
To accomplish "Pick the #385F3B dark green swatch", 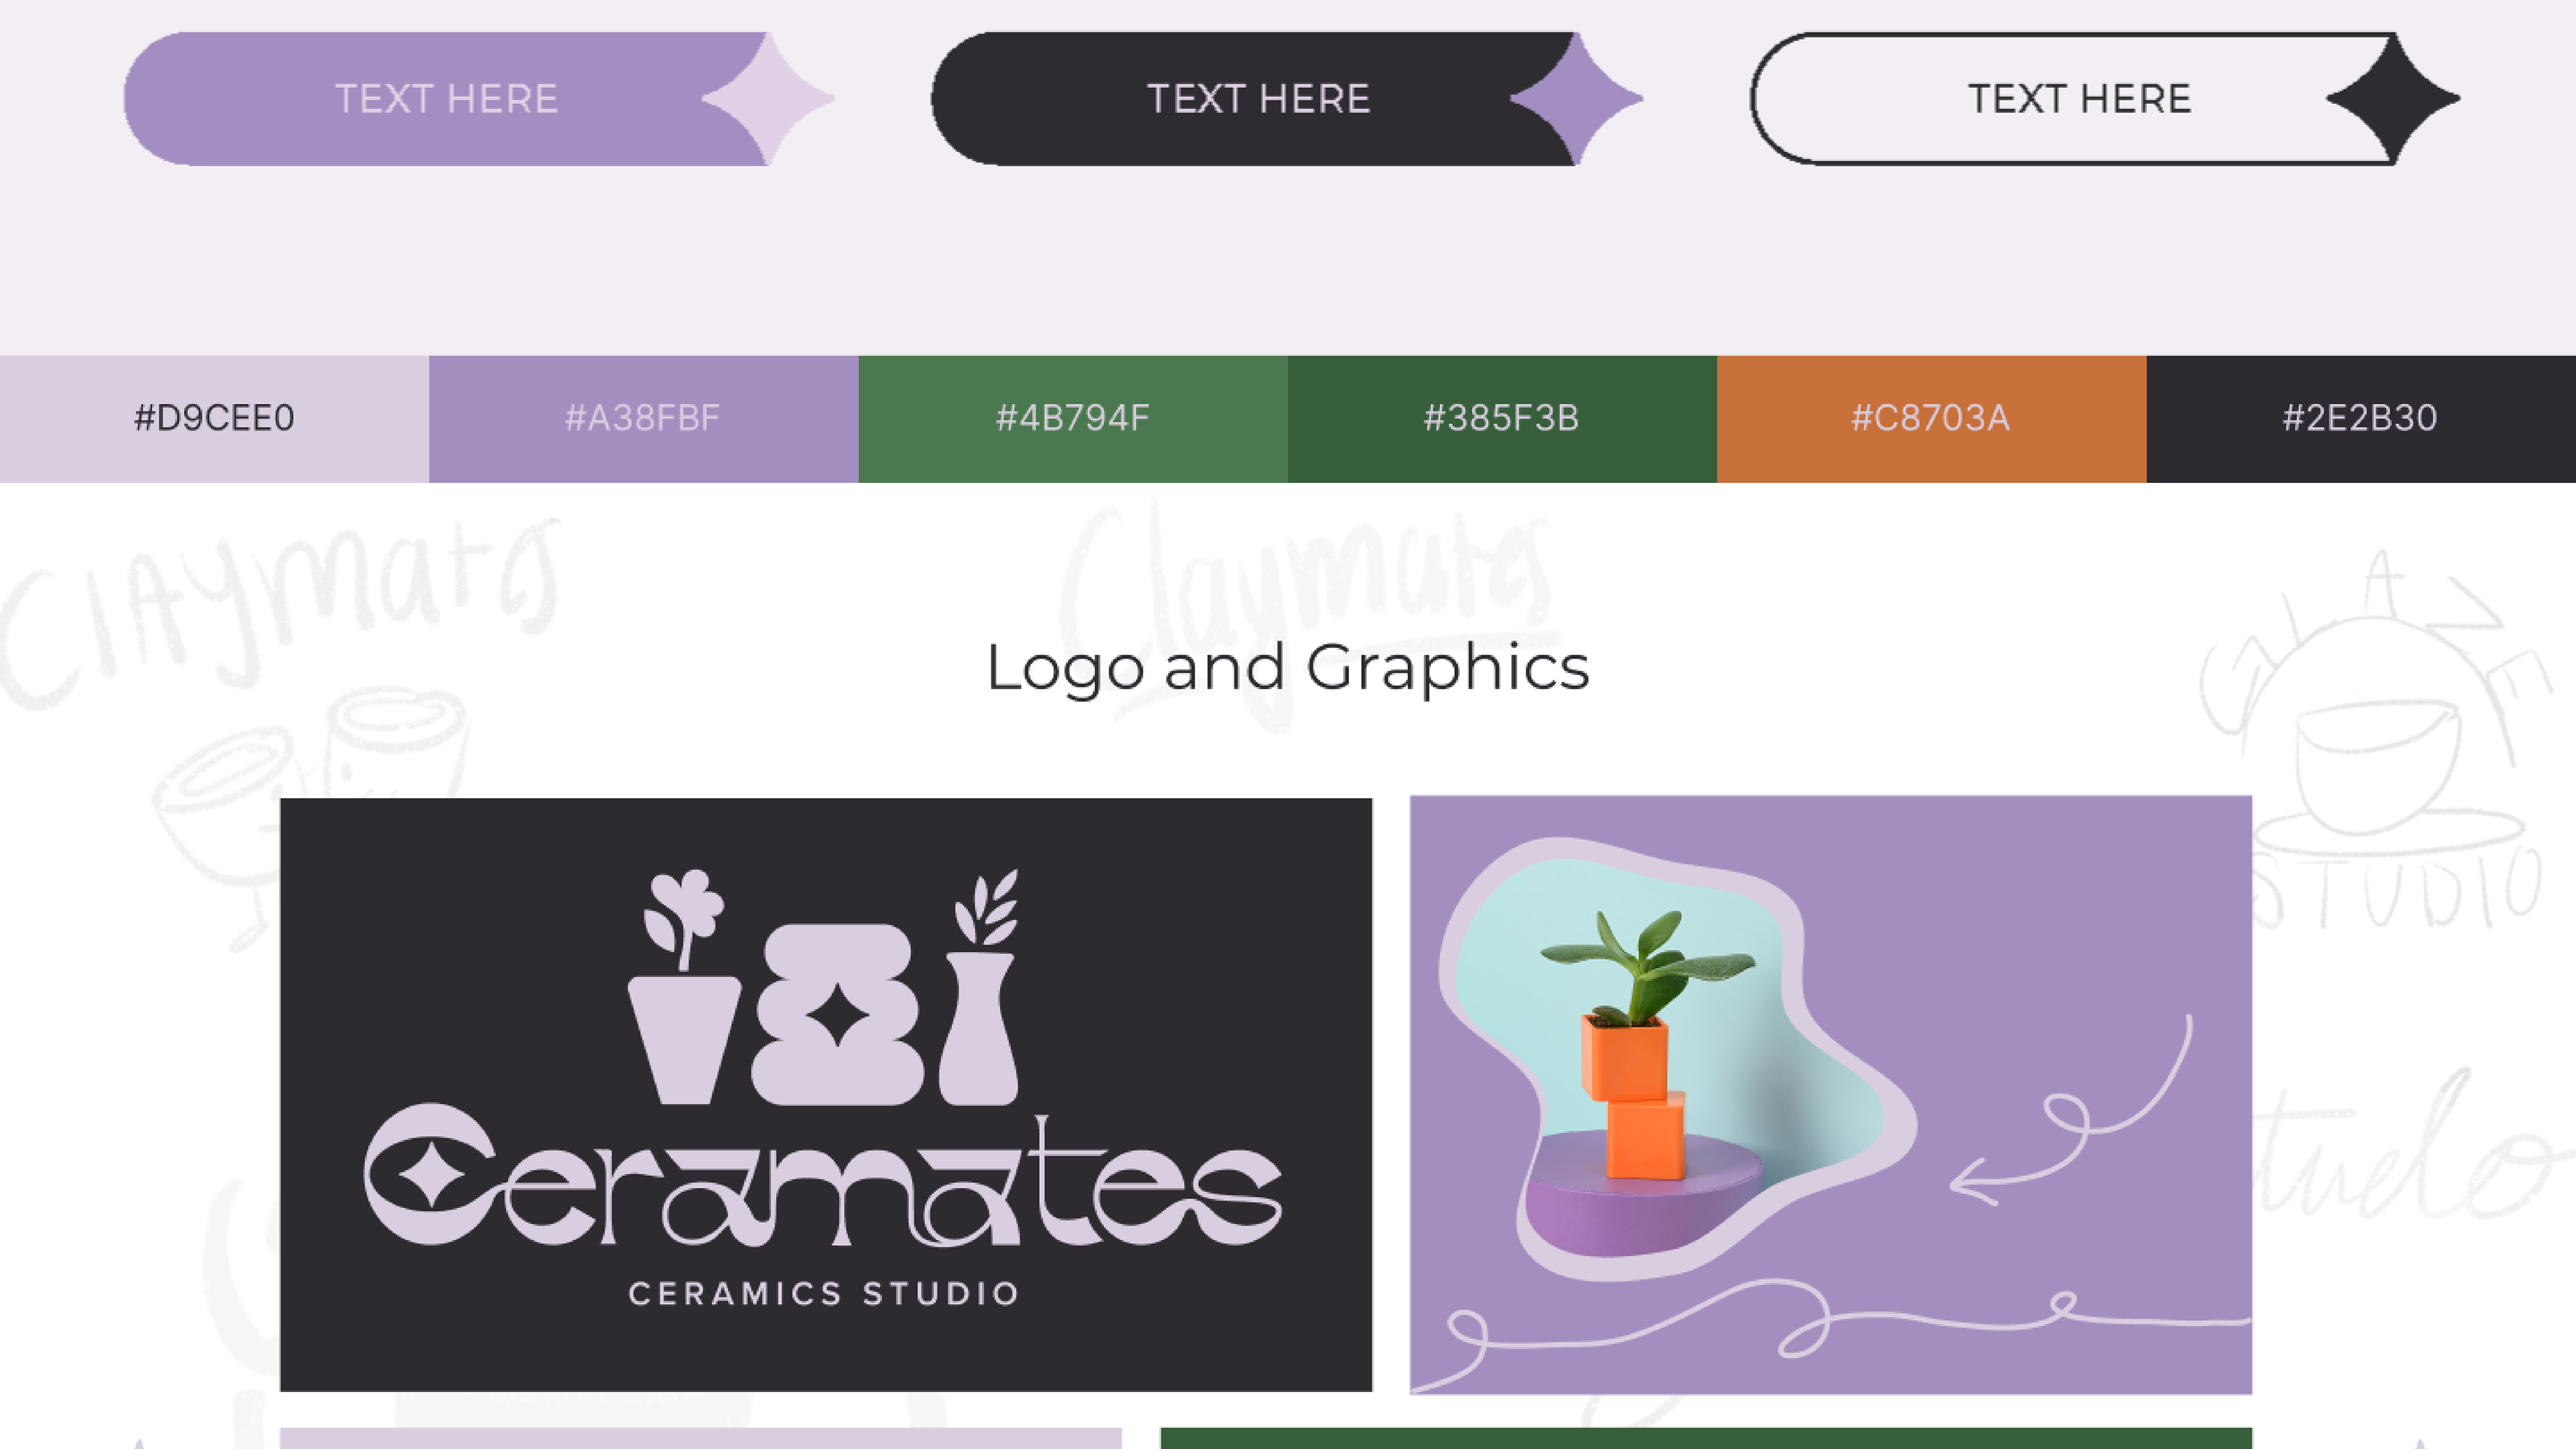I will click(1501, 418).
